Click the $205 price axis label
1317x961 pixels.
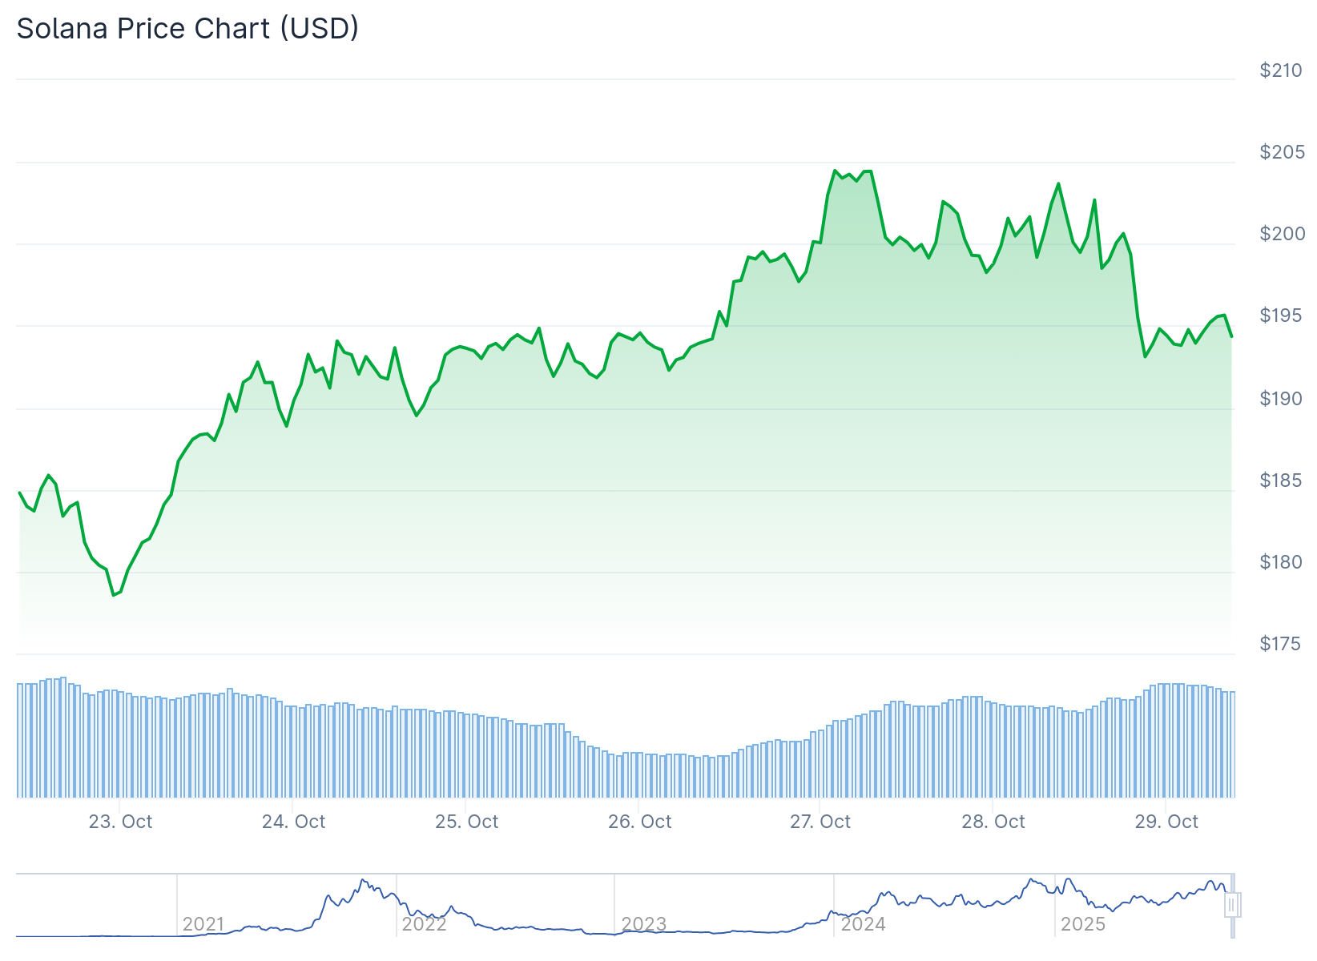pyautogui.click(x=1281, y=152)
